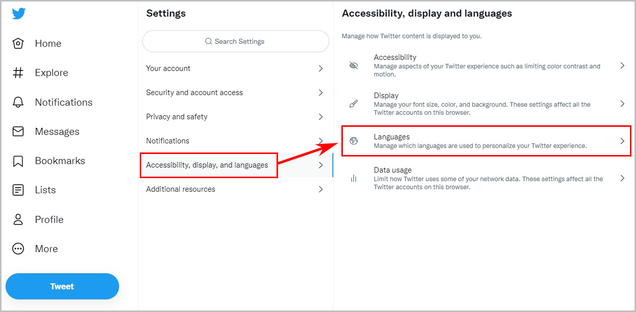This screenshot has height=312, width=636.
Task: Open the More menu label
Action: (x=46, y=249)
